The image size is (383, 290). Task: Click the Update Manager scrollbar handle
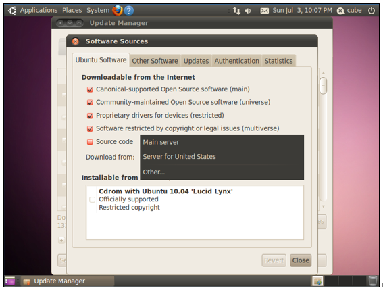(x=323, y=86)
